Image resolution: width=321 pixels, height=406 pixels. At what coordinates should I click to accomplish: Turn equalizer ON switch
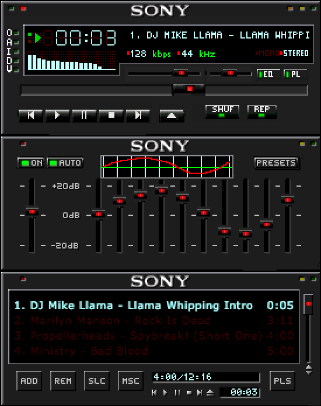[x=31, y=163]
